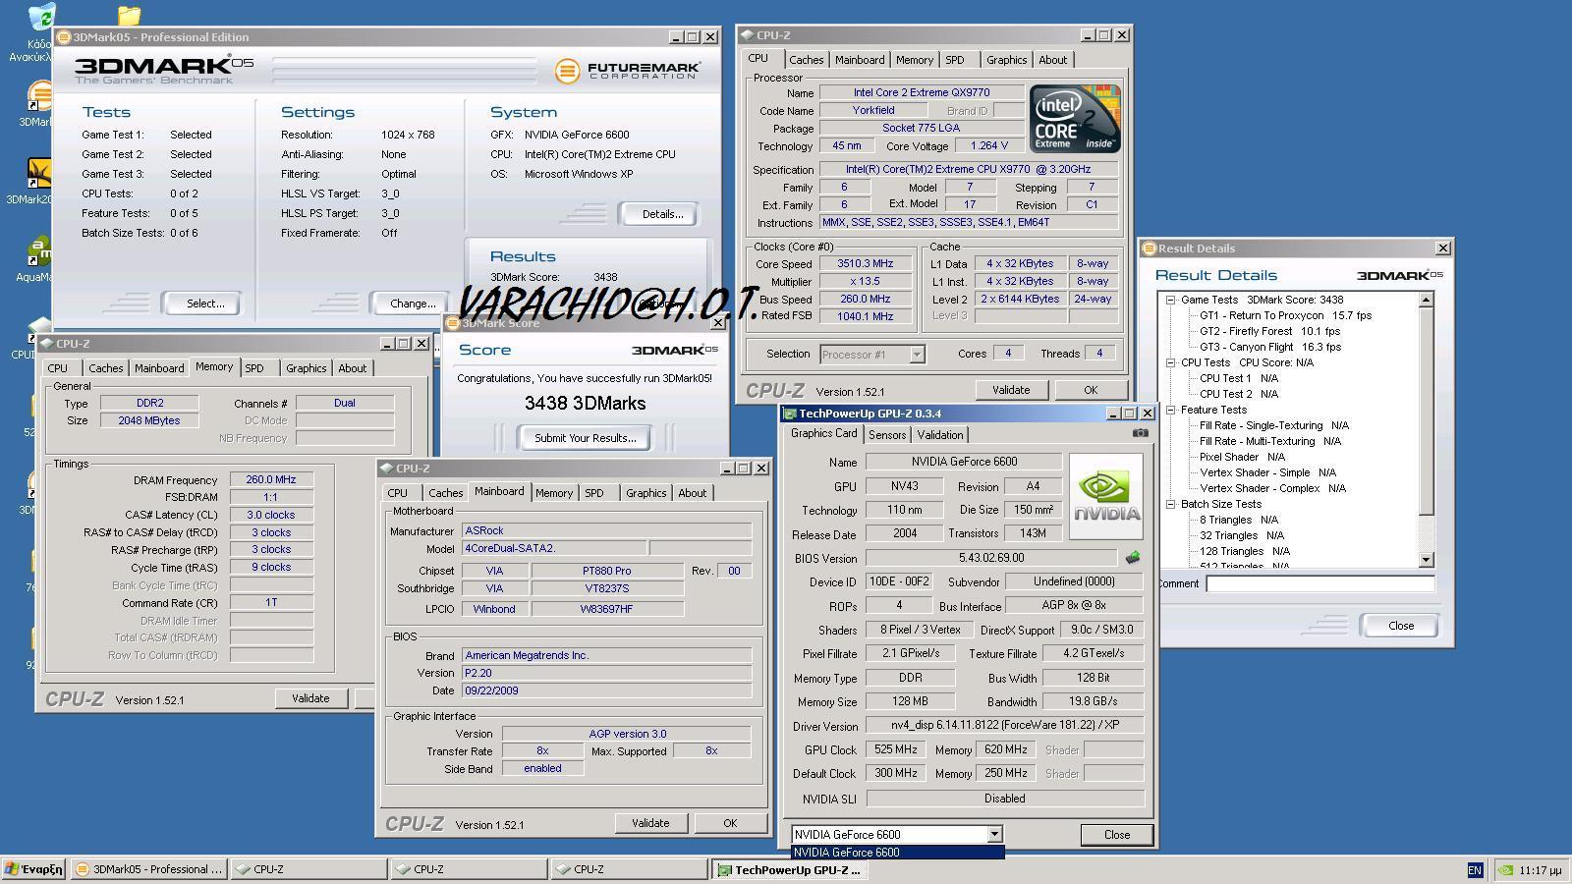1572x884 pixels.
Task: Click the Change... settings button
Action: [413, 304]
